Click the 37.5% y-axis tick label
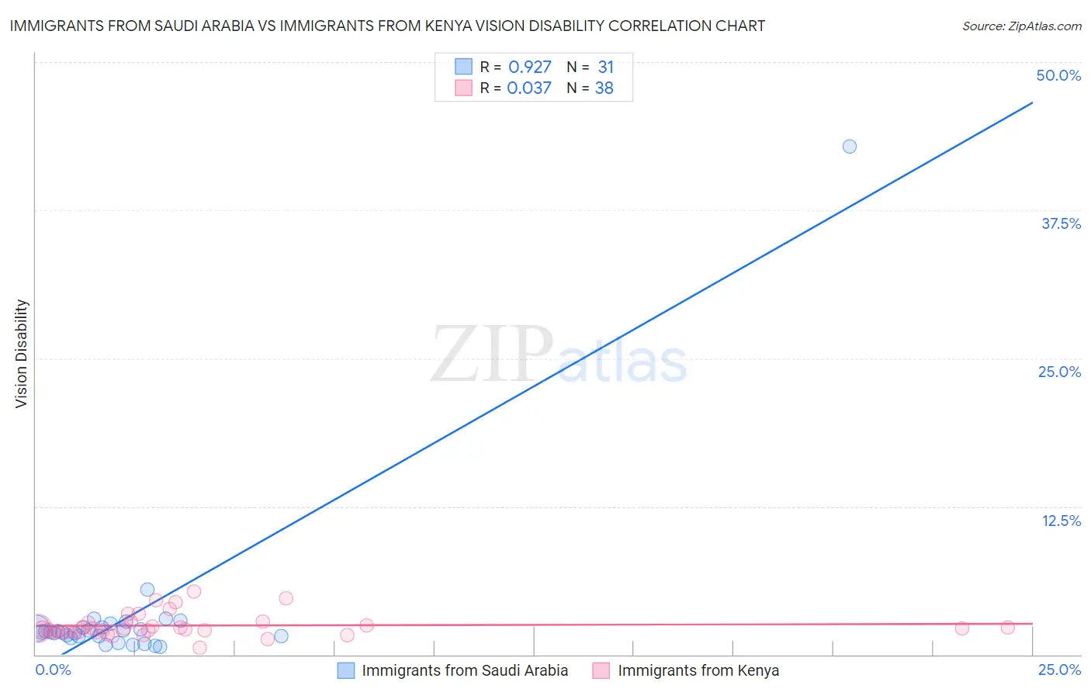The image size is (1091, 692). point(1061,223)
